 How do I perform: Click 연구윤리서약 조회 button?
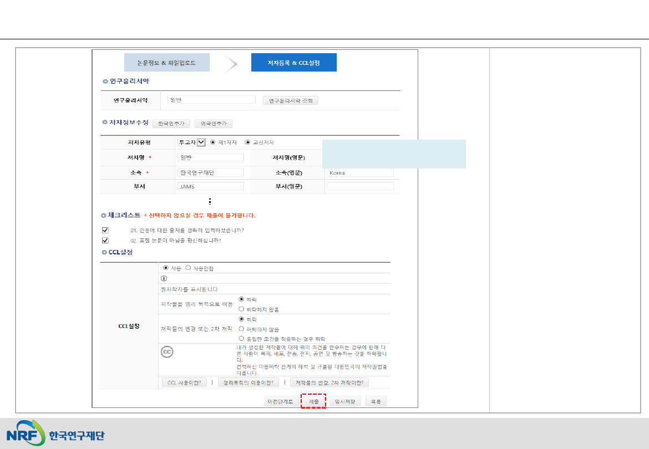[290, 101]
